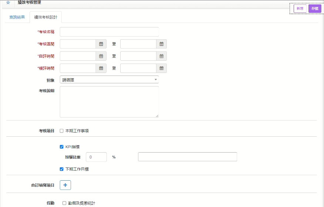This screenshot has width=324, height=207.
Task: Click the 加權比重 percentage input
Action: coord(96,157)
